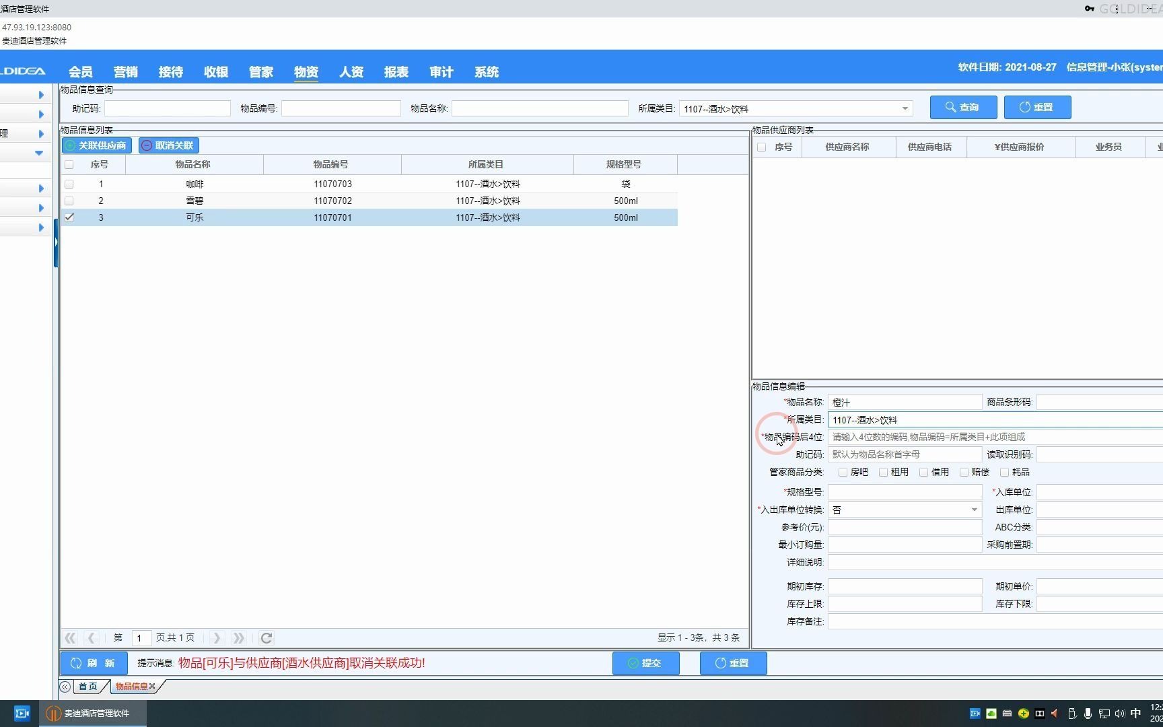Open the 会员 menu

(x=81, y=72)
